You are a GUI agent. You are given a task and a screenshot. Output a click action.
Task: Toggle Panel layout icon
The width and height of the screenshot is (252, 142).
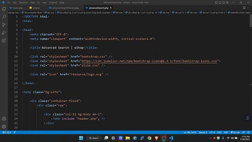click(x=220, y=2)
